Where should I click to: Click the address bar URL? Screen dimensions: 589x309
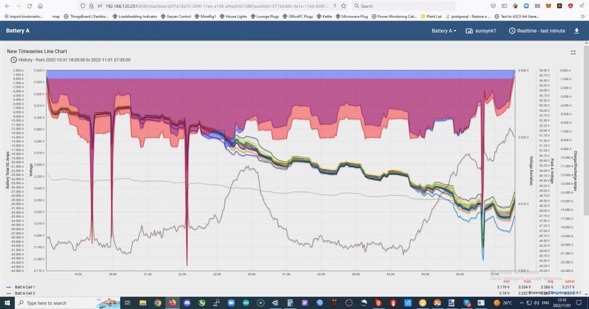217,6
